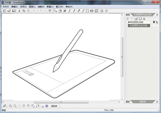Select the Cut scissors icon
This screenshot has height=113, width=161.
[19, 11]
